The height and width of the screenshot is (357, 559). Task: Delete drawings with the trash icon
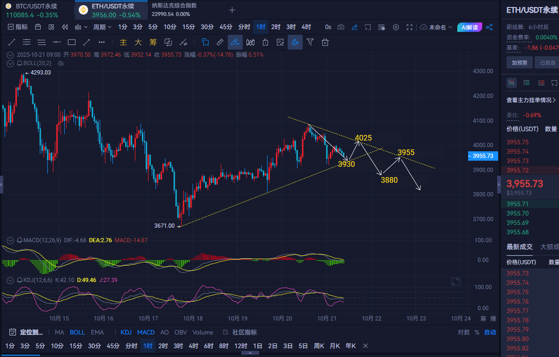point(325,42)
